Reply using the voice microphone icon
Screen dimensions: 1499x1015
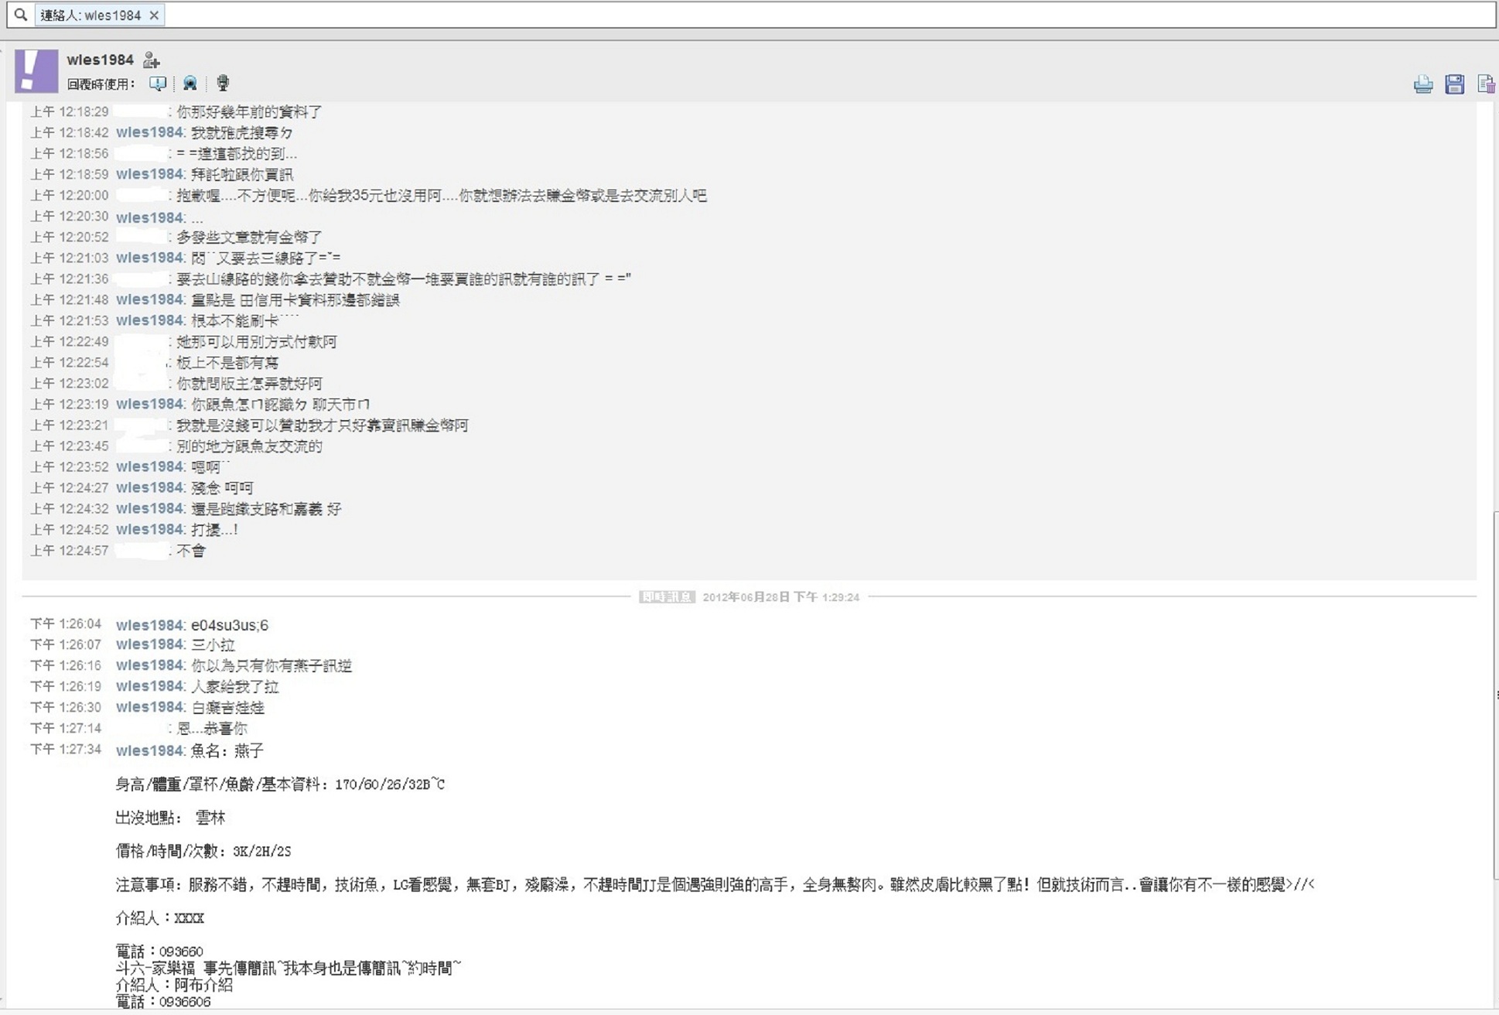click(223, 83)
